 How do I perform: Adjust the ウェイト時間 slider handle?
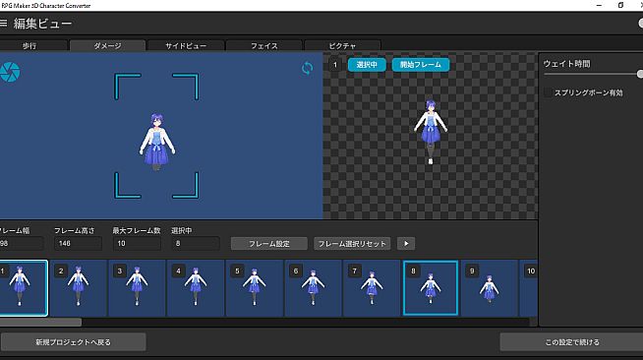click(640, 74)
